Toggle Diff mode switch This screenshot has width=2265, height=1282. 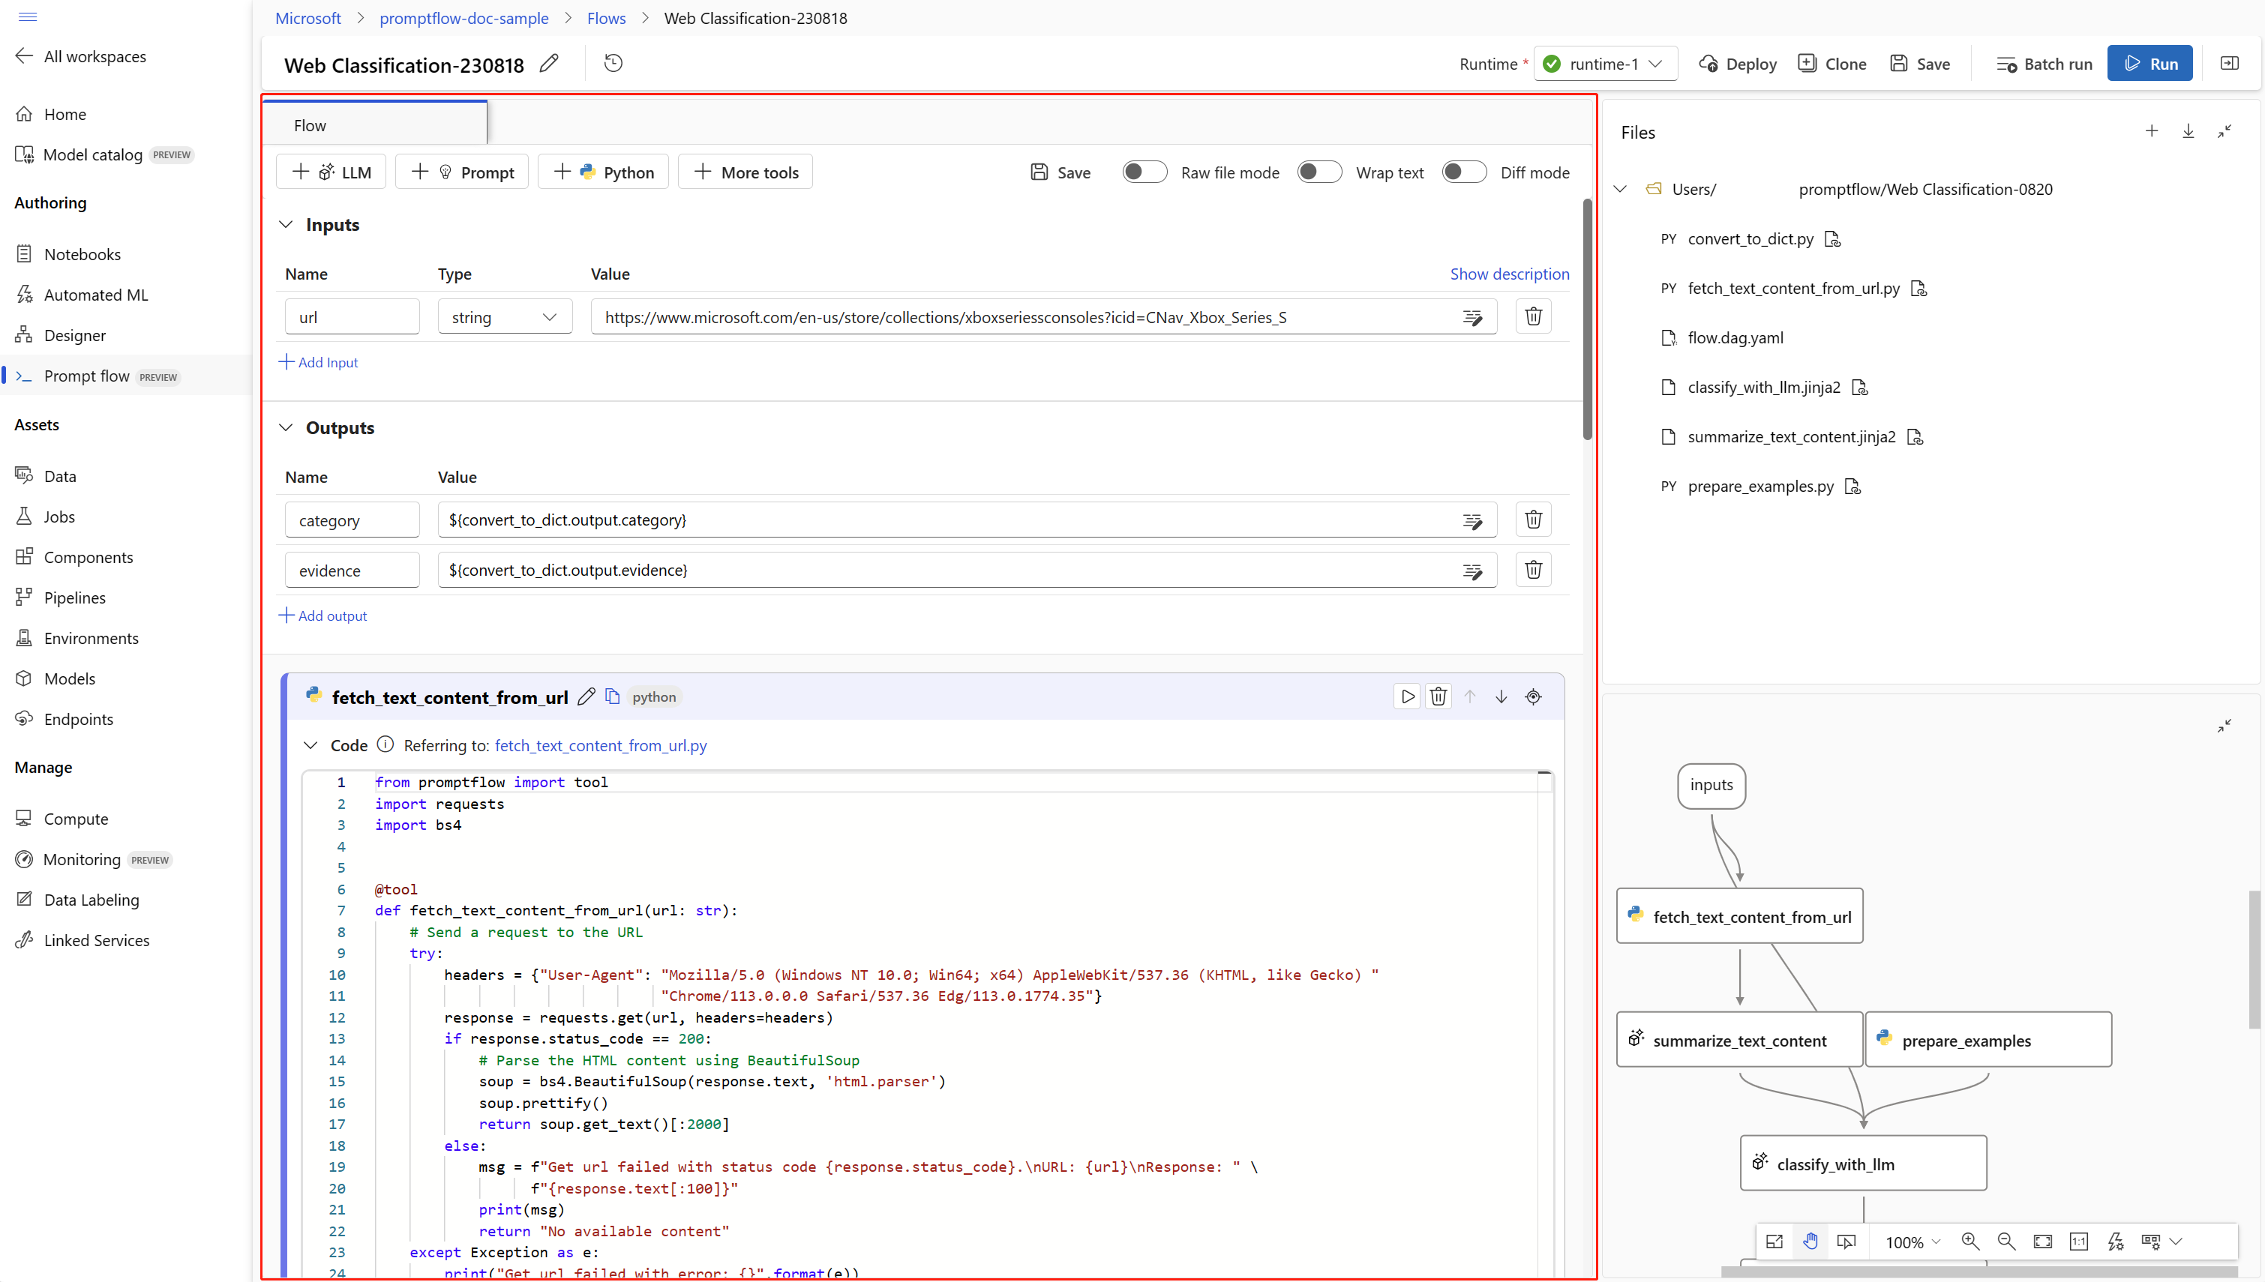click(1463, 172)
